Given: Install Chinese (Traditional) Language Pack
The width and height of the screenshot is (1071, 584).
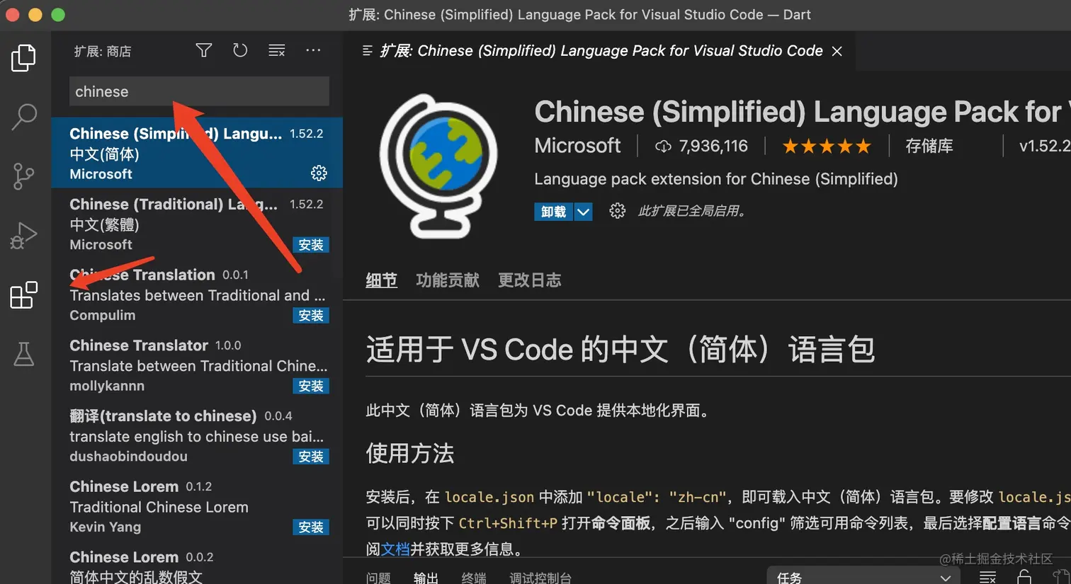Looking at the screenshot, I should point(311,245).
